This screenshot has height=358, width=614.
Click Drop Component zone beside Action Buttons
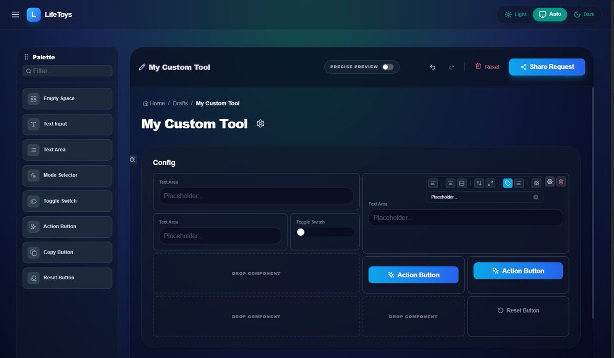[256, 274]
